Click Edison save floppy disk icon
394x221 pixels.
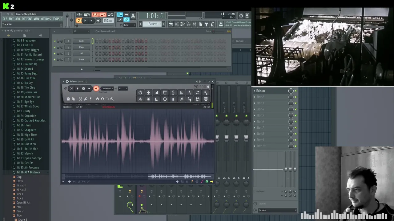(68, 99)
